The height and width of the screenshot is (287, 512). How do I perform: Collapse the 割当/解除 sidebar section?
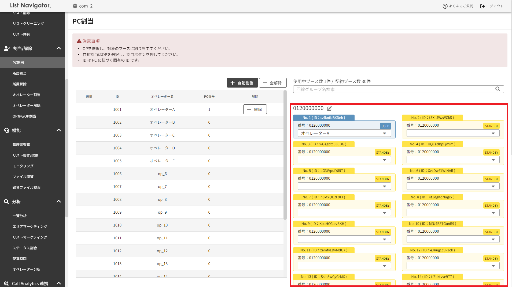[x=59, y=48]
